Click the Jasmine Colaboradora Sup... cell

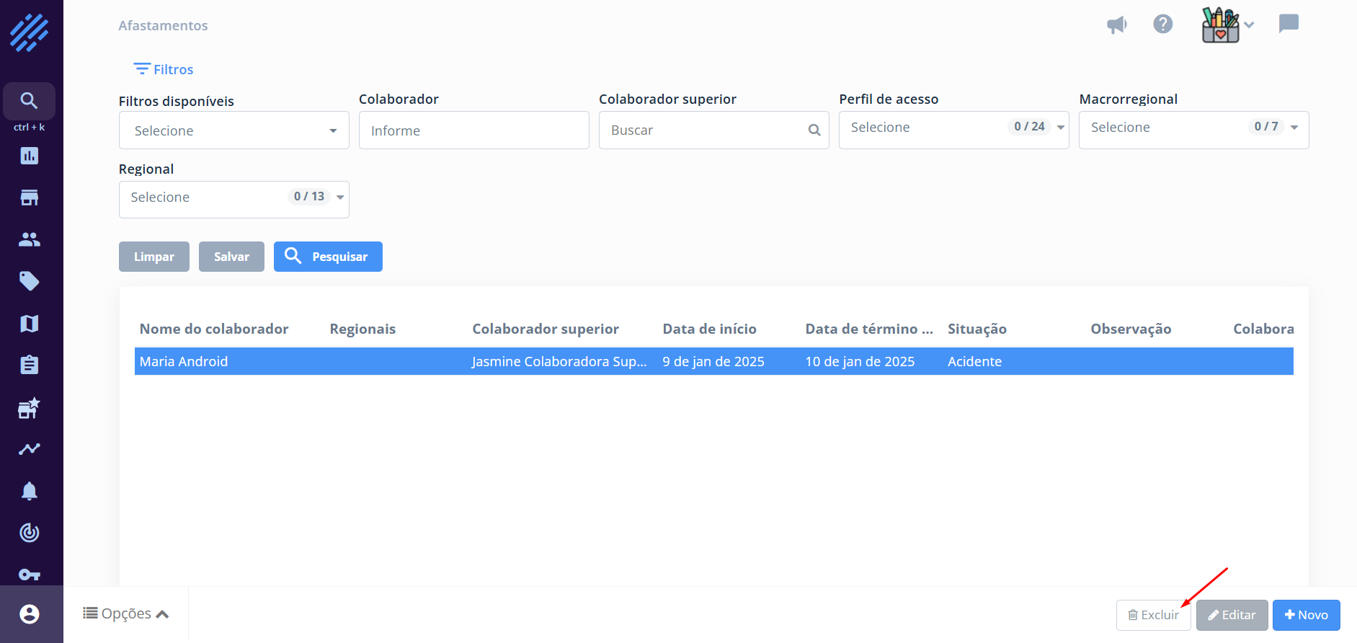559,361
